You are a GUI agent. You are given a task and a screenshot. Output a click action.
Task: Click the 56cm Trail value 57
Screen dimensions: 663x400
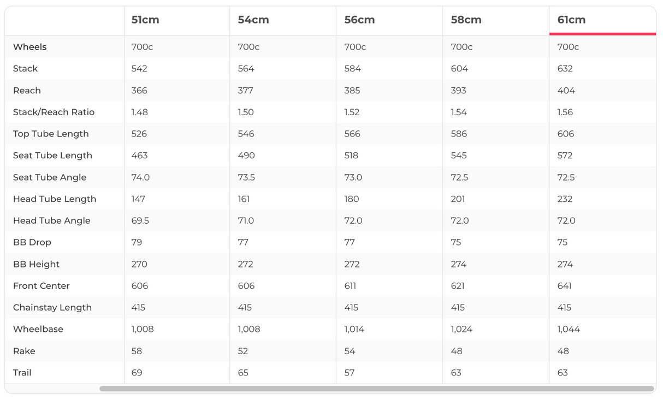(350, 373)
